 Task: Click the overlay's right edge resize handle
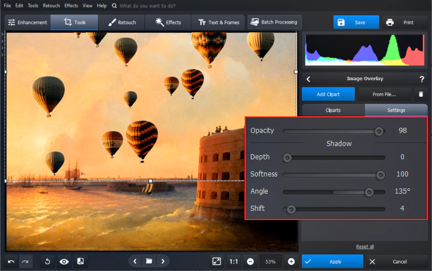296,72
